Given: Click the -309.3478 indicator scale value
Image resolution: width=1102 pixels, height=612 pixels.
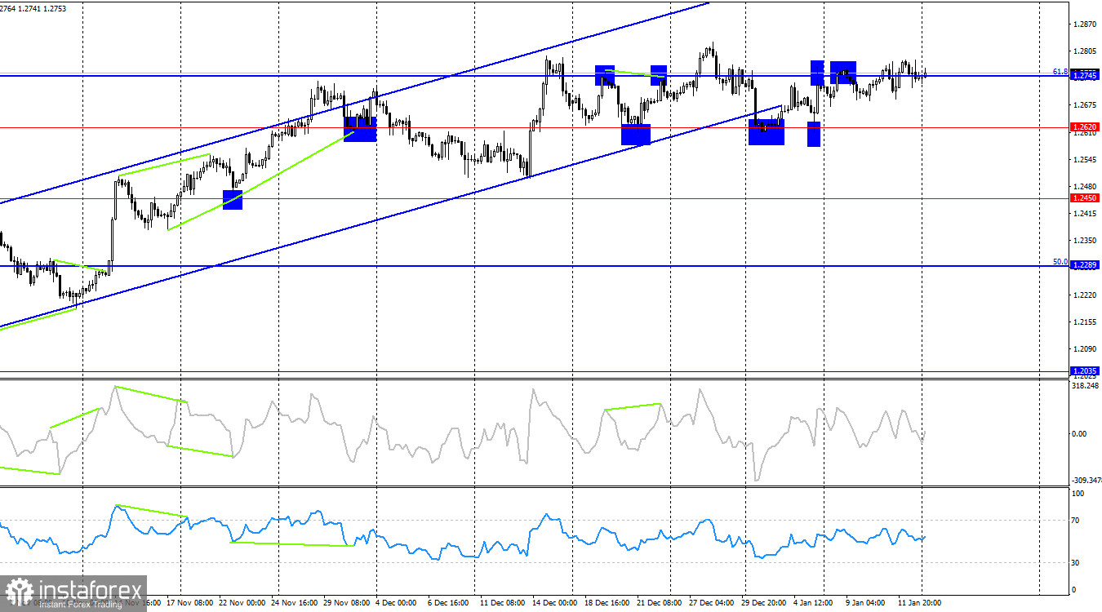Looking at the screenshot, I should click(x=1086, y=481).
